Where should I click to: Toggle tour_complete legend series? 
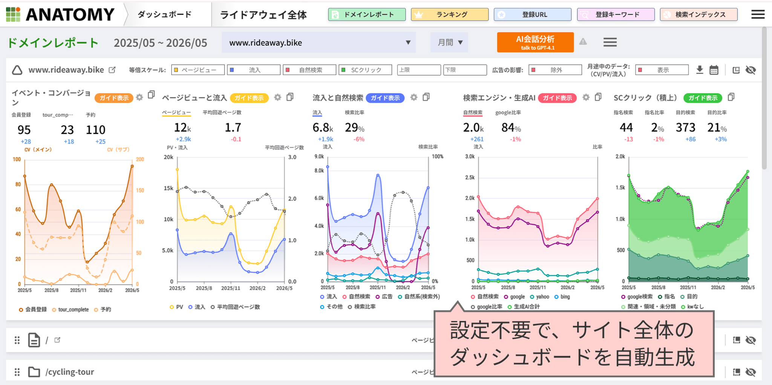70,310
